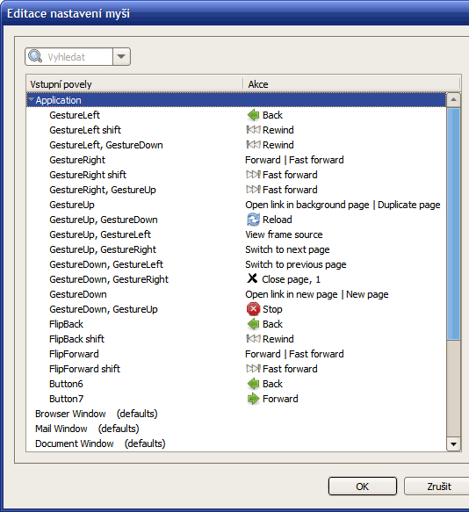
Task: Focus the Vyhledat search input field
Action: pos(78,57)
